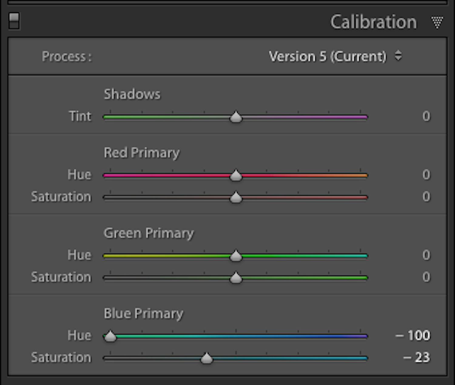Select the Green Primary Hue slider handle
The image size is (455, 385).
(x=236, y=256)
